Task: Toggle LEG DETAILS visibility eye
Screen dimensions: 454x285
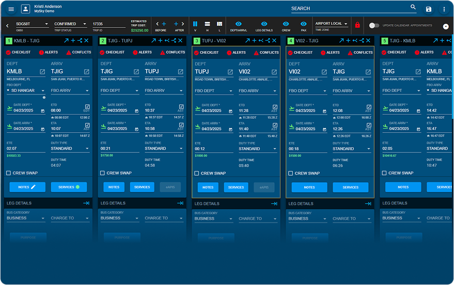Action: pos(264,24)
